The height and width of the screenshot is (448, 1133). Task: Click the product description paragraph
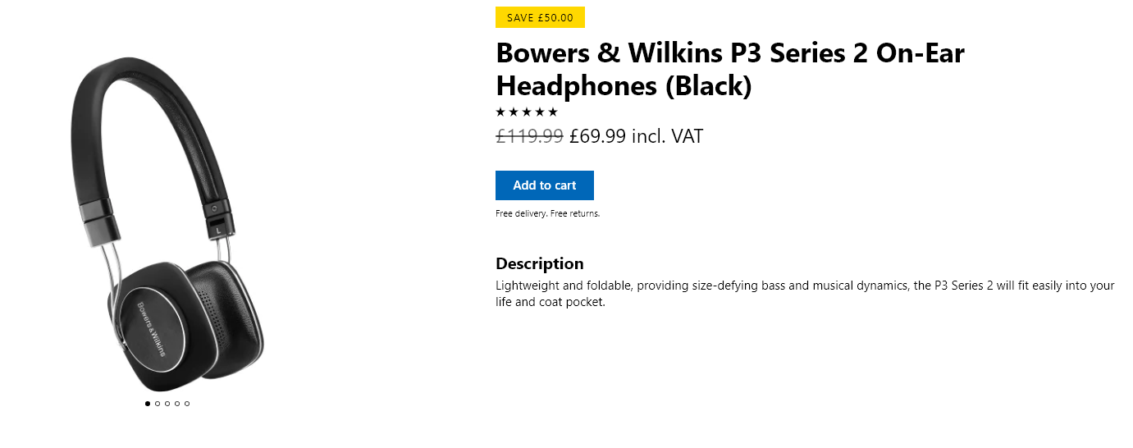point(805,294)
